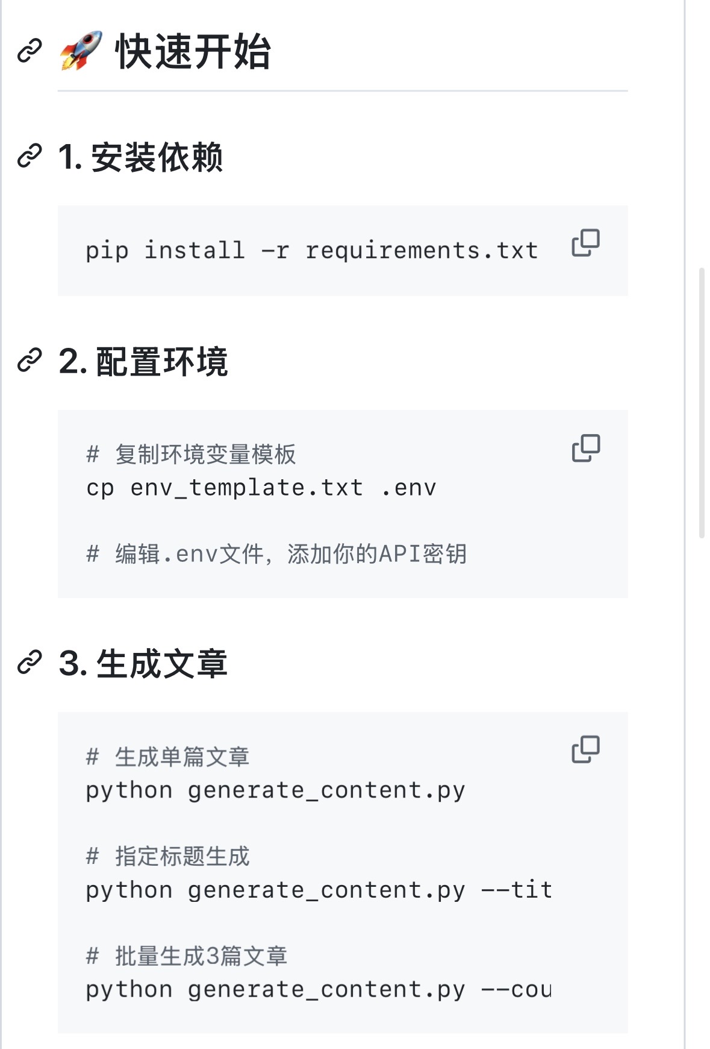Click the anchor link icon beside 快速开始
This screenshot has width=710, height=1049.
tap(30, 51)
